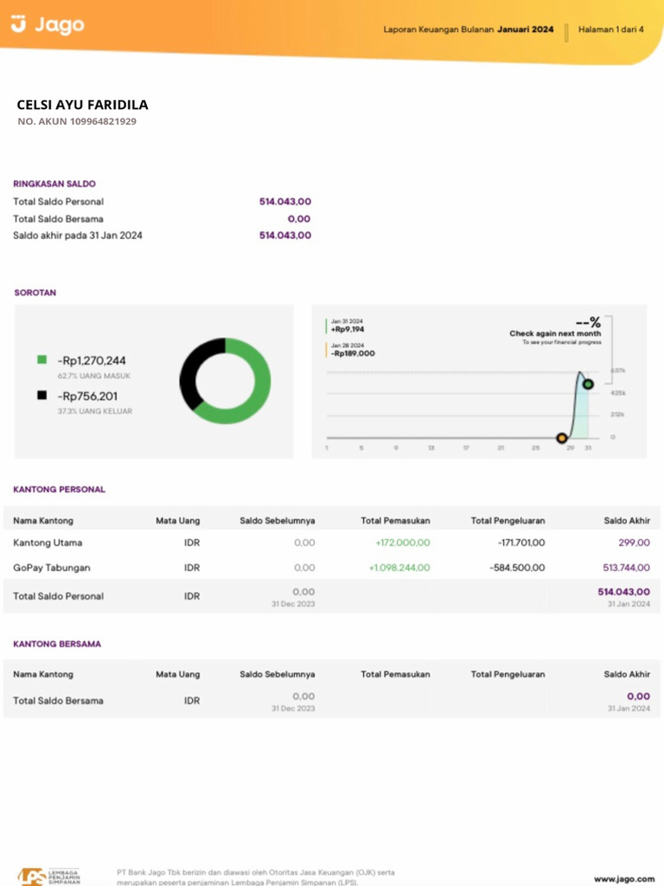
Task: Click the green Uang Masuk legend square
Action: 41,360
